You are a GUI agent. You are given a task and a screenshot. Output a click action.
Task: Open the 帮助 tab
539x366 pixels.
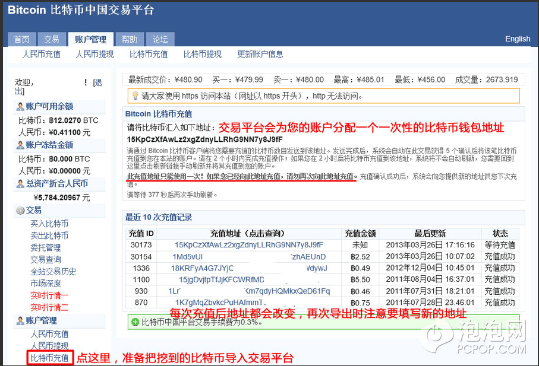tap(130, 39)
